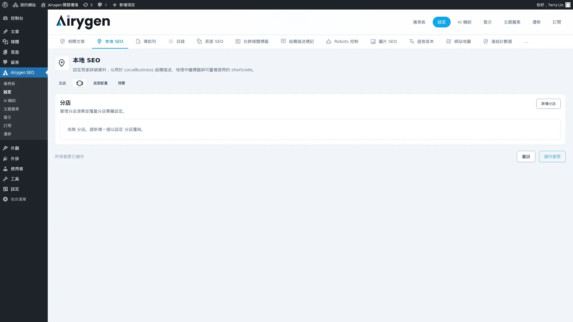
Task: Go to 控制台 dashboard icon in sidebar
Action: tap(5, 18)
